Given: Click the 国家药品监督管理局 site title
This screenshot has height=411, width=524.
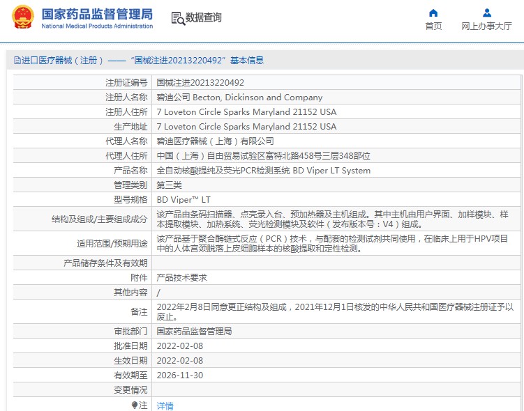Looking at the screenshot, I should pos(97,15).
